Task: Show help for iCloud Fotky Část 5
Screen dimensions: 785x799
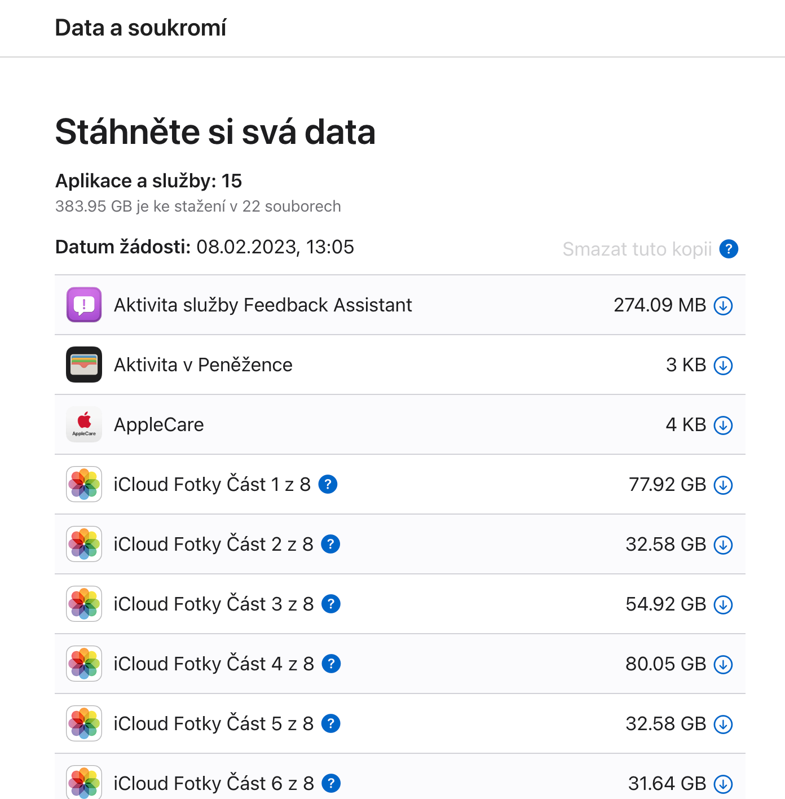Action: (x=330, y=723)
